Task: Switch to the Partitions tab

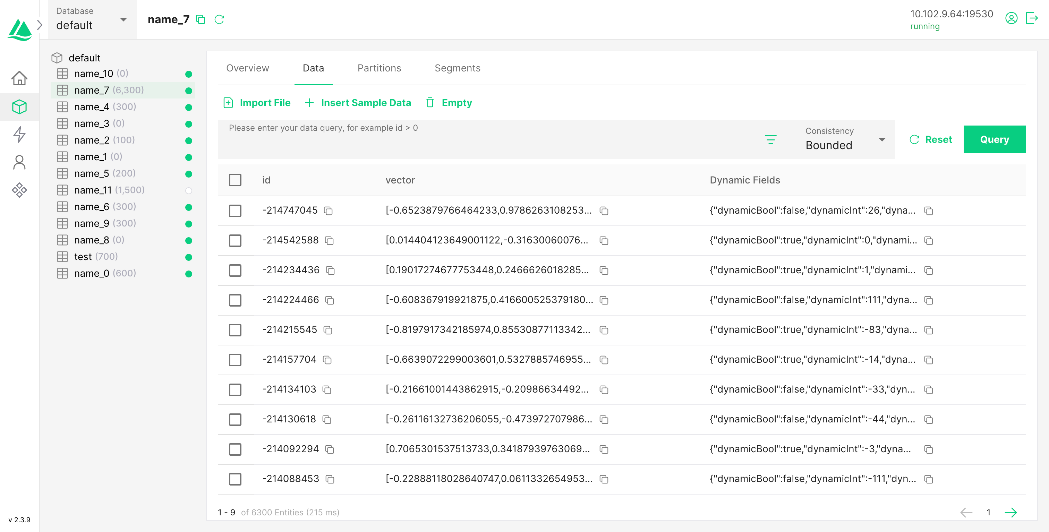Action: pyautogui.click(x=379, y=68)
